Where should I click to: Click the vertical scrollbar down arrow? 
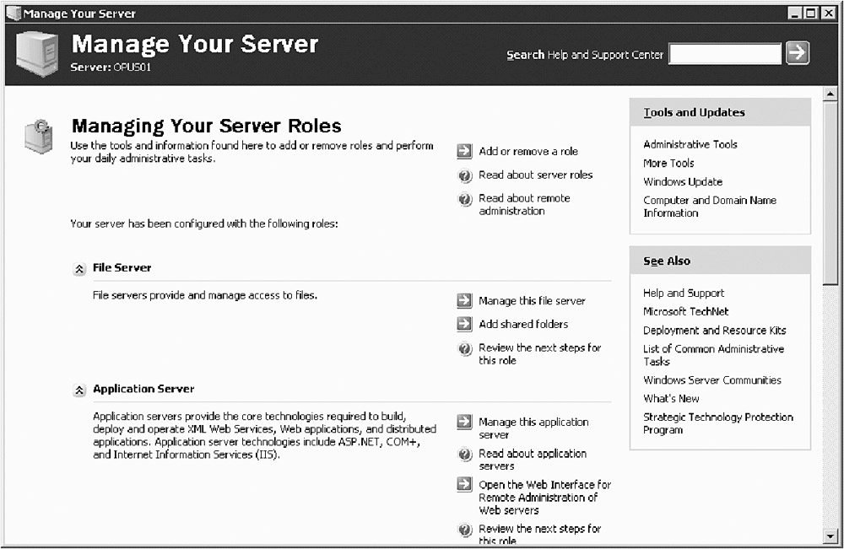(830, 535)
